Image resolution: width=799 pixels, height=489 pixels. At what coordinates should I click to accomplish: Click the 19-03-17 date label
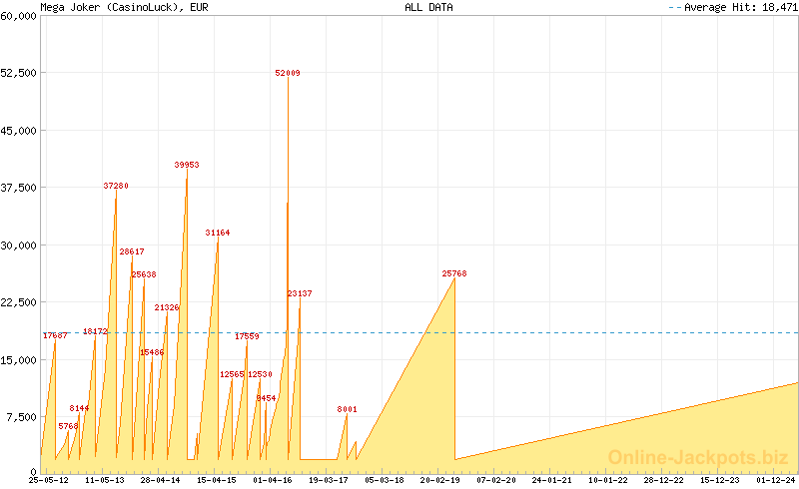329,480
